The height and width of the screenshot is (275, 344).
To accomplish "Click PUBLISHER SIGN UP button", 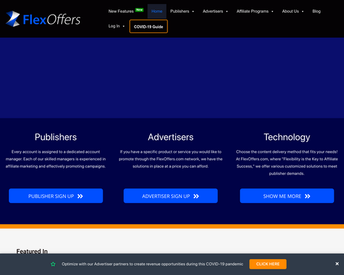I will (x=56, y=196).
